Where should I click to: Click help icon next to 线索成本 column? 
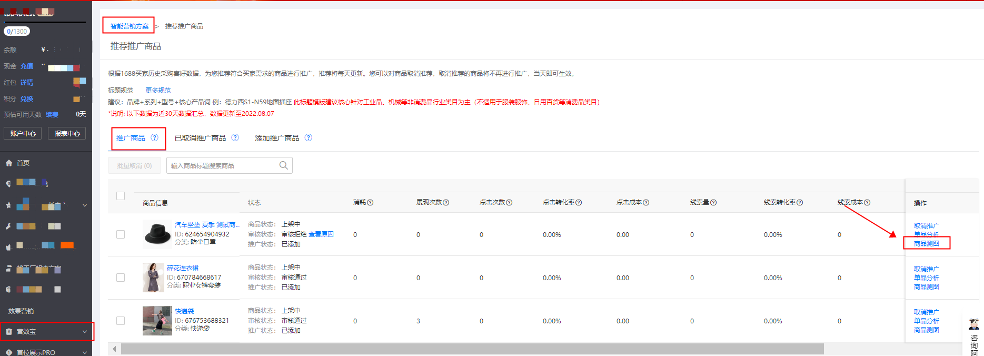point(867,203)
